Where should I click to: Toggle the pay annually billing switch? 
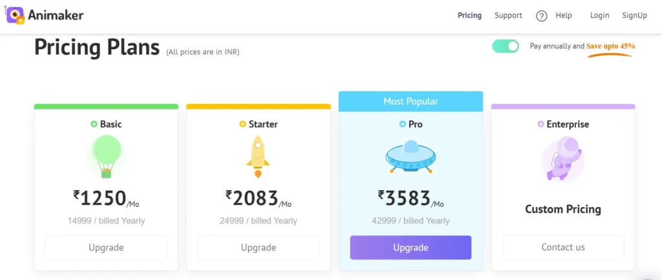point(506,47)
